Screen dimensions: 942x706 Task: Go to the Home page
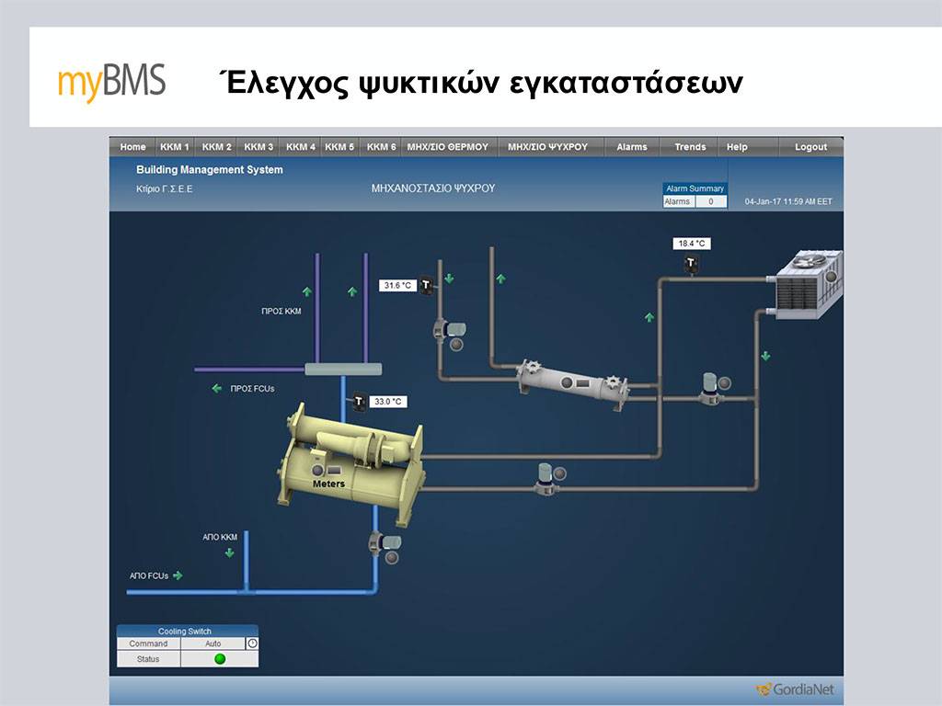[132, 147]
